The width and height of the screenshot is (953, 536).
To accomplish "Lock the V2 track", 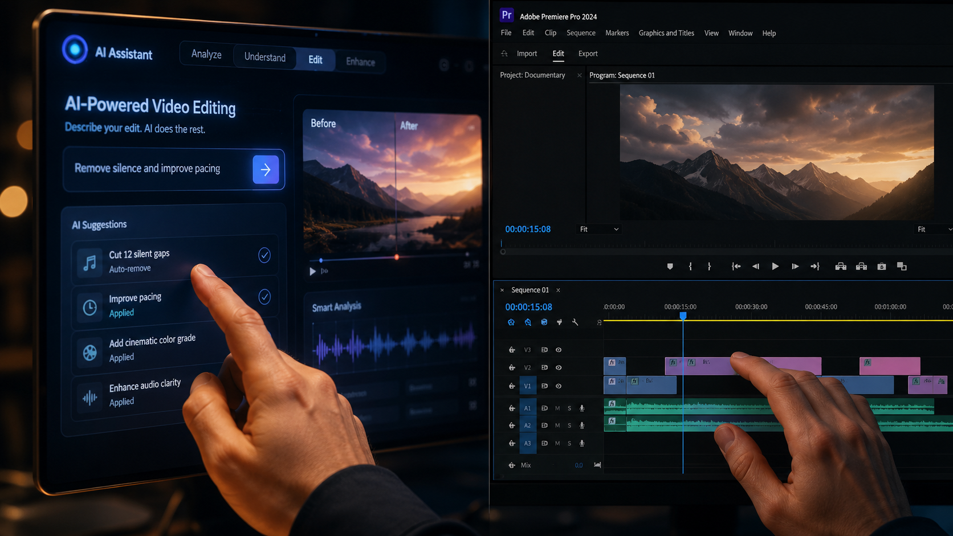I will pos(512,367).
